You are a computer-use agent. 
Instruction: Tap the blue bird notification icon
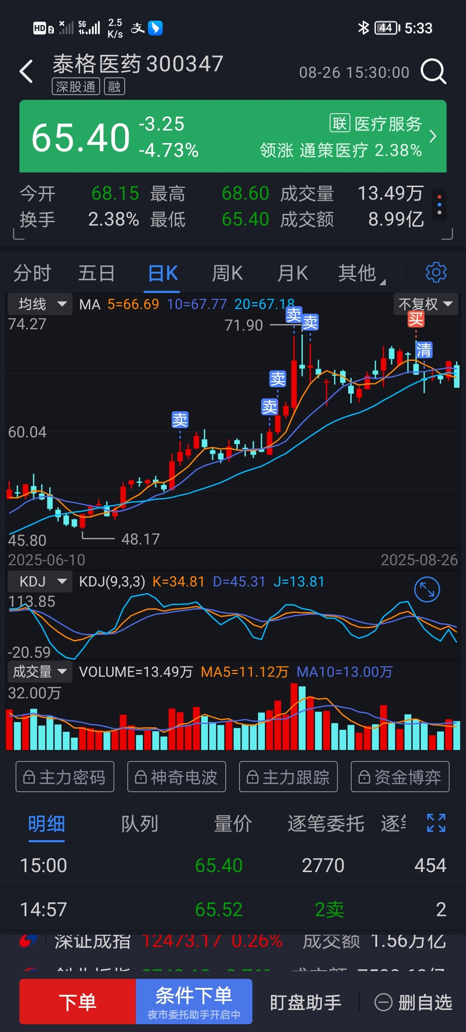click(x=155, y=28)
